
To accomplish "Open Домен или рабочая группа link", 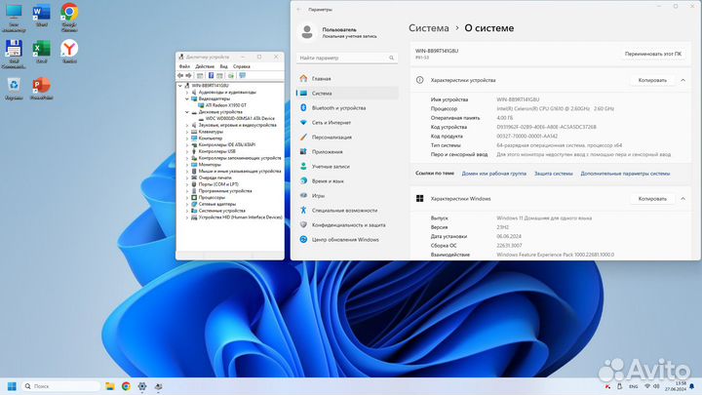I will pyautogui.click(x=493, y=174).
